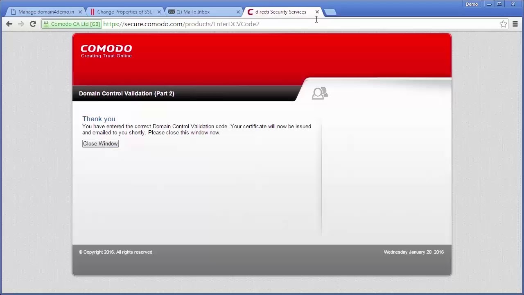
Task: Click the Comodo logo in the header
Action: pyautogui.click(x=106, y=51)
